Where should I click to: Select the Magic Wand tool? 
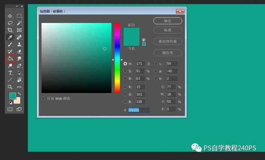tap(19, 23)
